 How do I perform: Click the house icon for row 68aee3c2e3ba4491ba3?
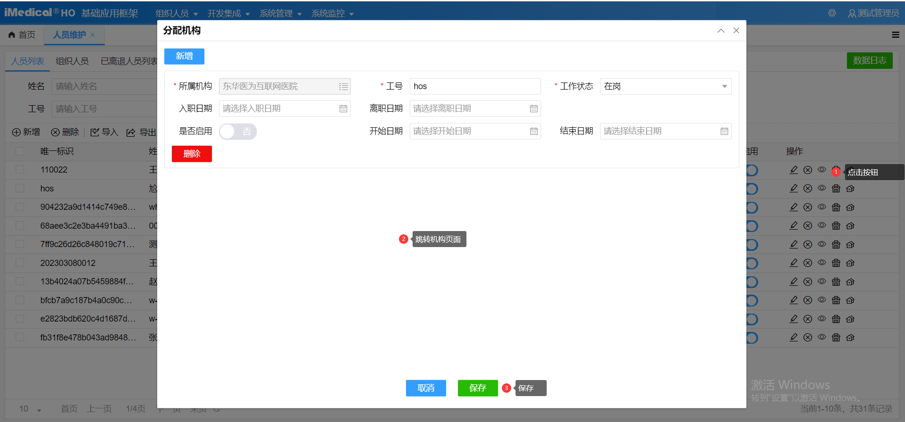pyautogui.click(x=850, y=226)
